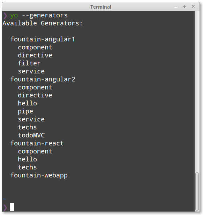Click the --generators argument text
The height and width of the screenshot is (215, 203).
coord(45,16)
